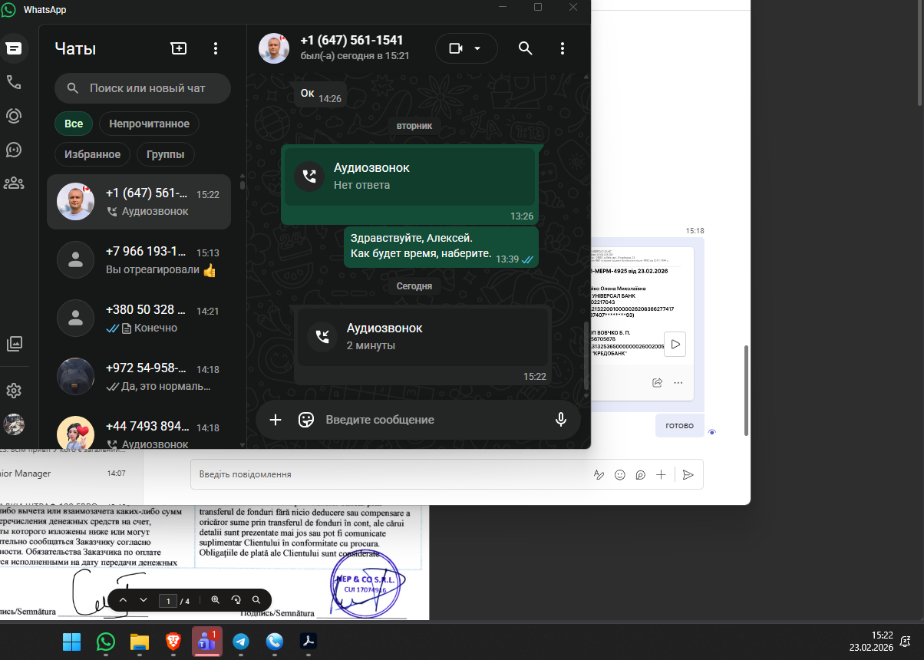Open the emoji and sticker picker
This screenshot has width=924, height=660.
(306, 420)
